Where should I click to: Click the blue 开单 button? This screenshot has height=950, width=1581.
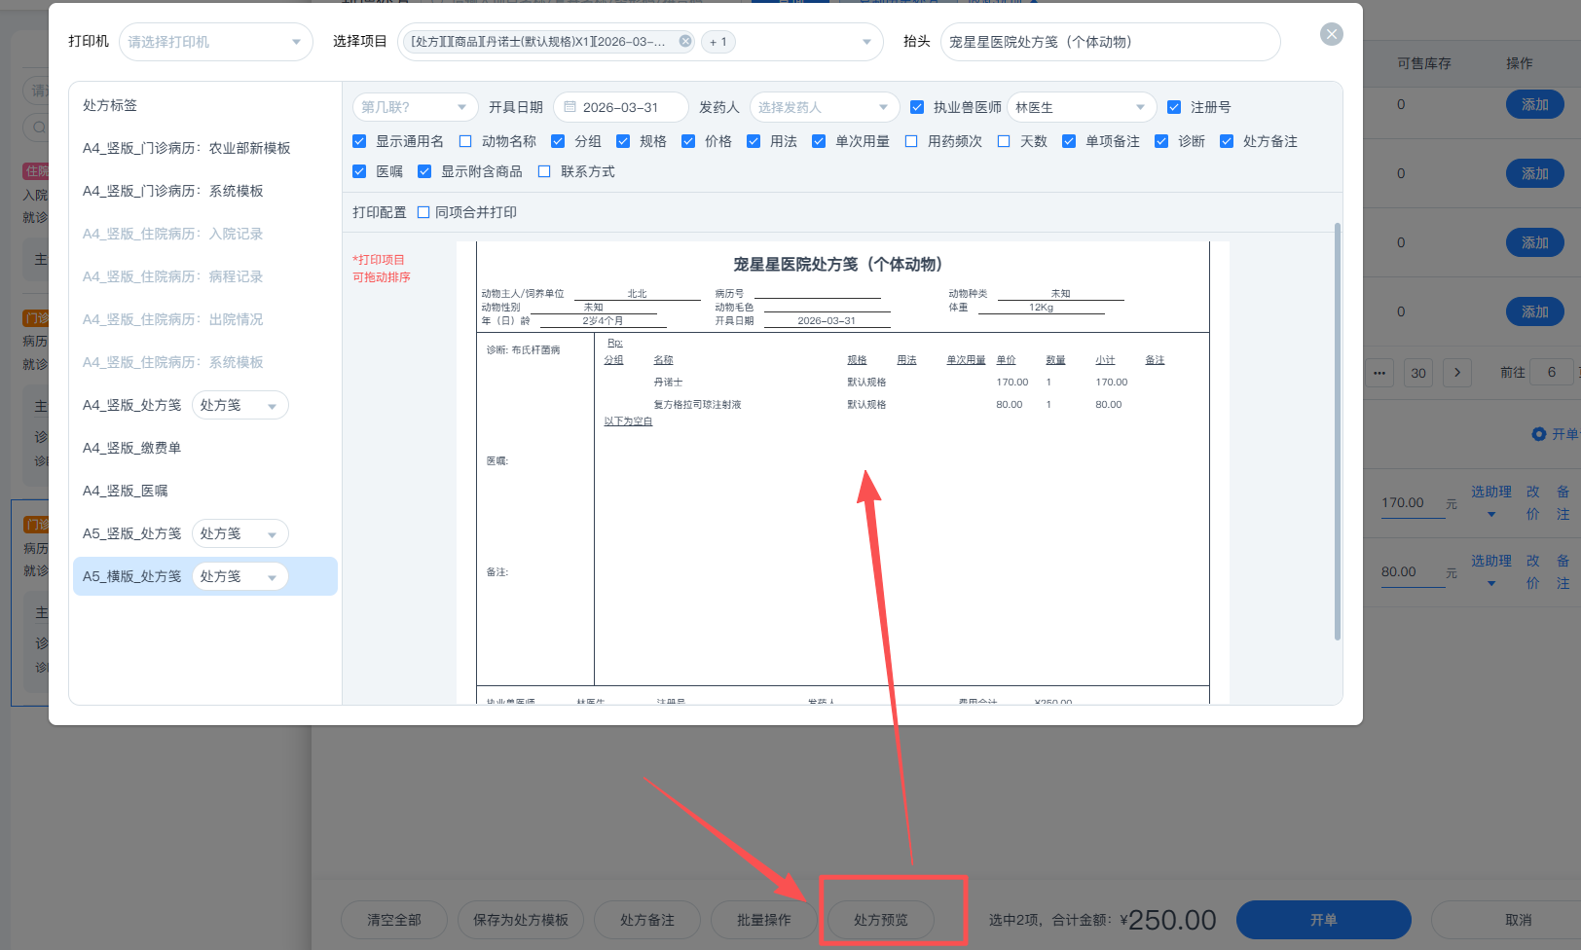[1323, 920]
